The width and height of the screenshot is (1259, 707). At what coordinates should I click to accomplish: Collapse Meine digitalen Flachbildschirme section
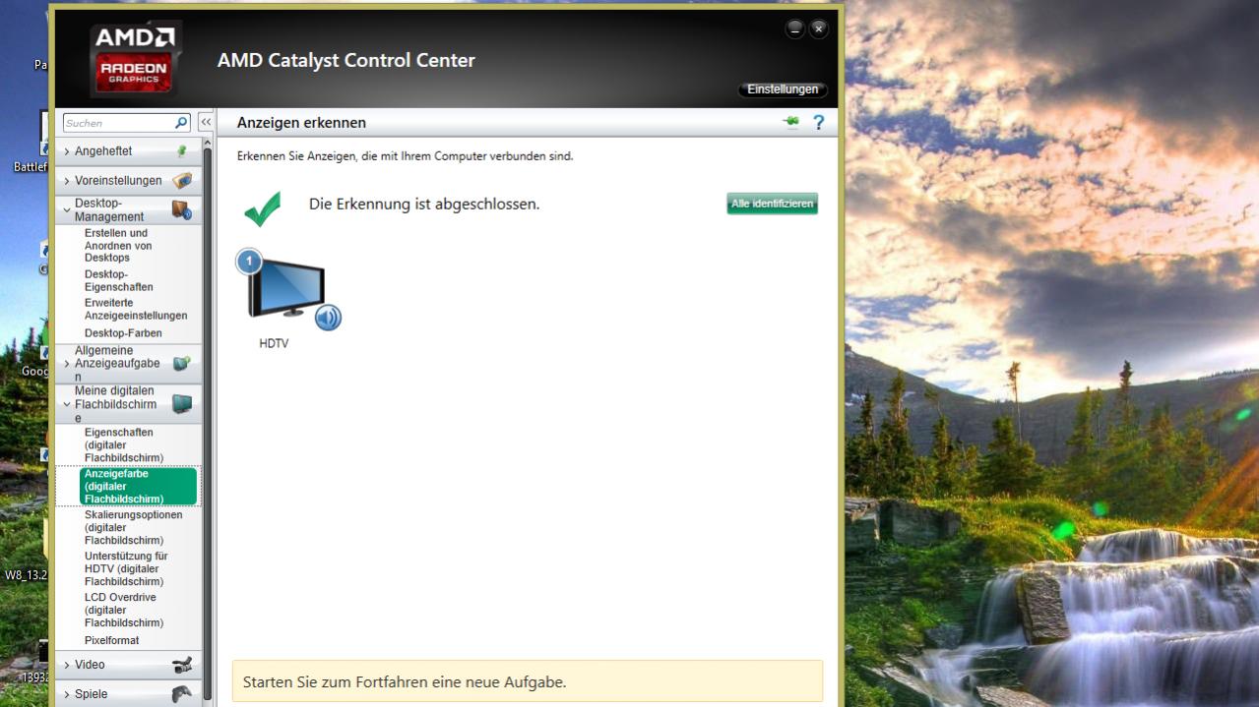(67, 404)
